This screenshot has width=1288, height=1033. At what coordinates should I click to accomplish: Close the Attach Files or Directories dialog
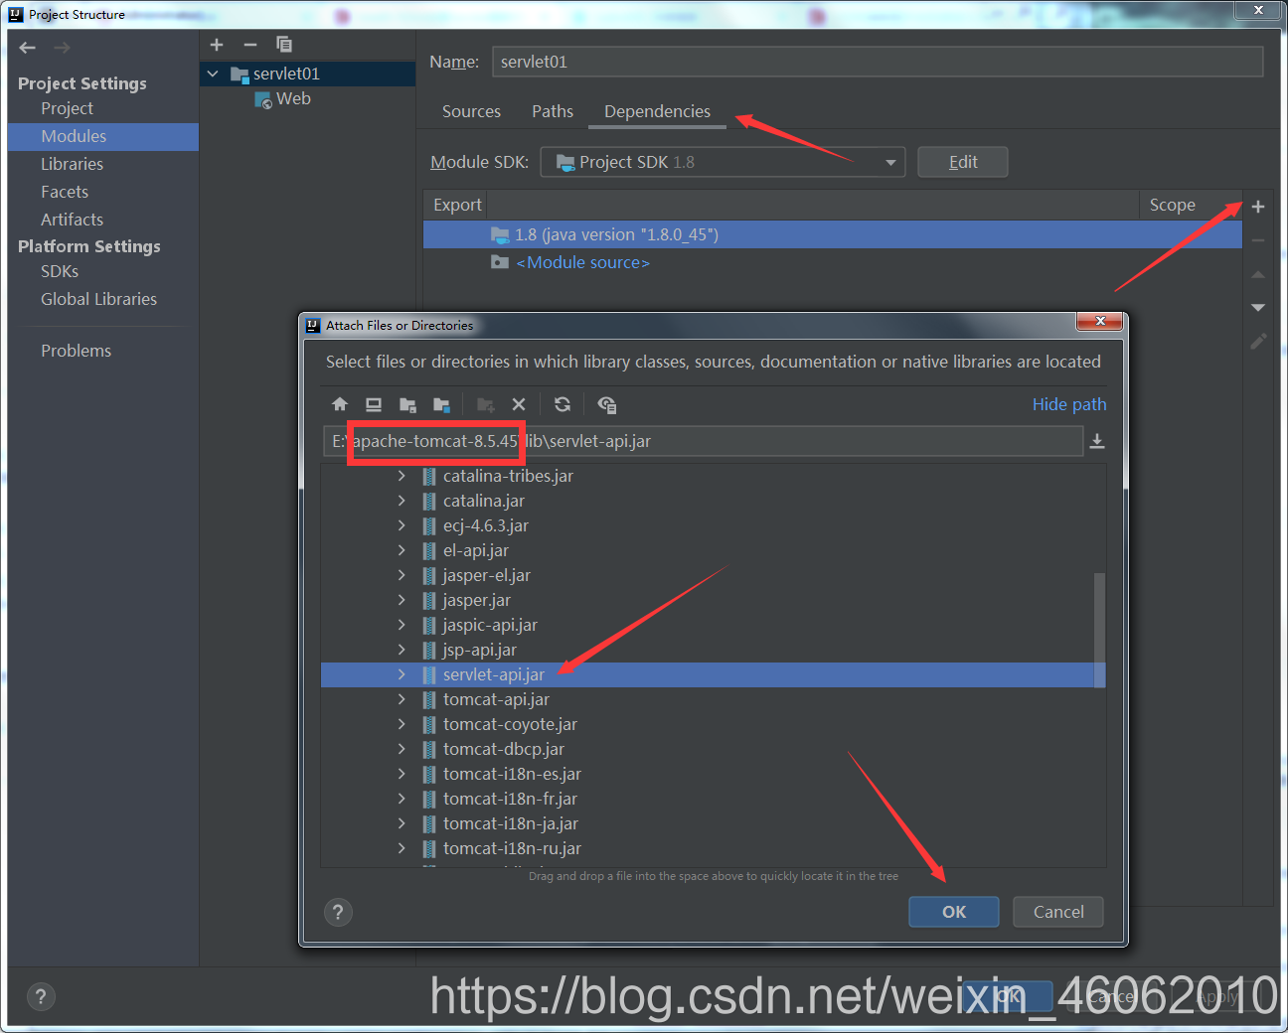(1099, 321)
